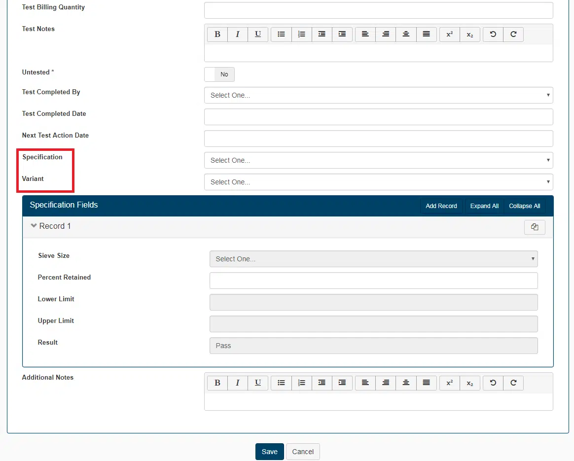Apply subscript in Additional Notes editor
The width and height of the screenshot is (574, 461).
coord(469,383)
